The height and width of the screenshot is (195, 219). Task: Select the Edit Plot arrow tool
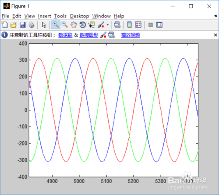click(x=44, y=25)
